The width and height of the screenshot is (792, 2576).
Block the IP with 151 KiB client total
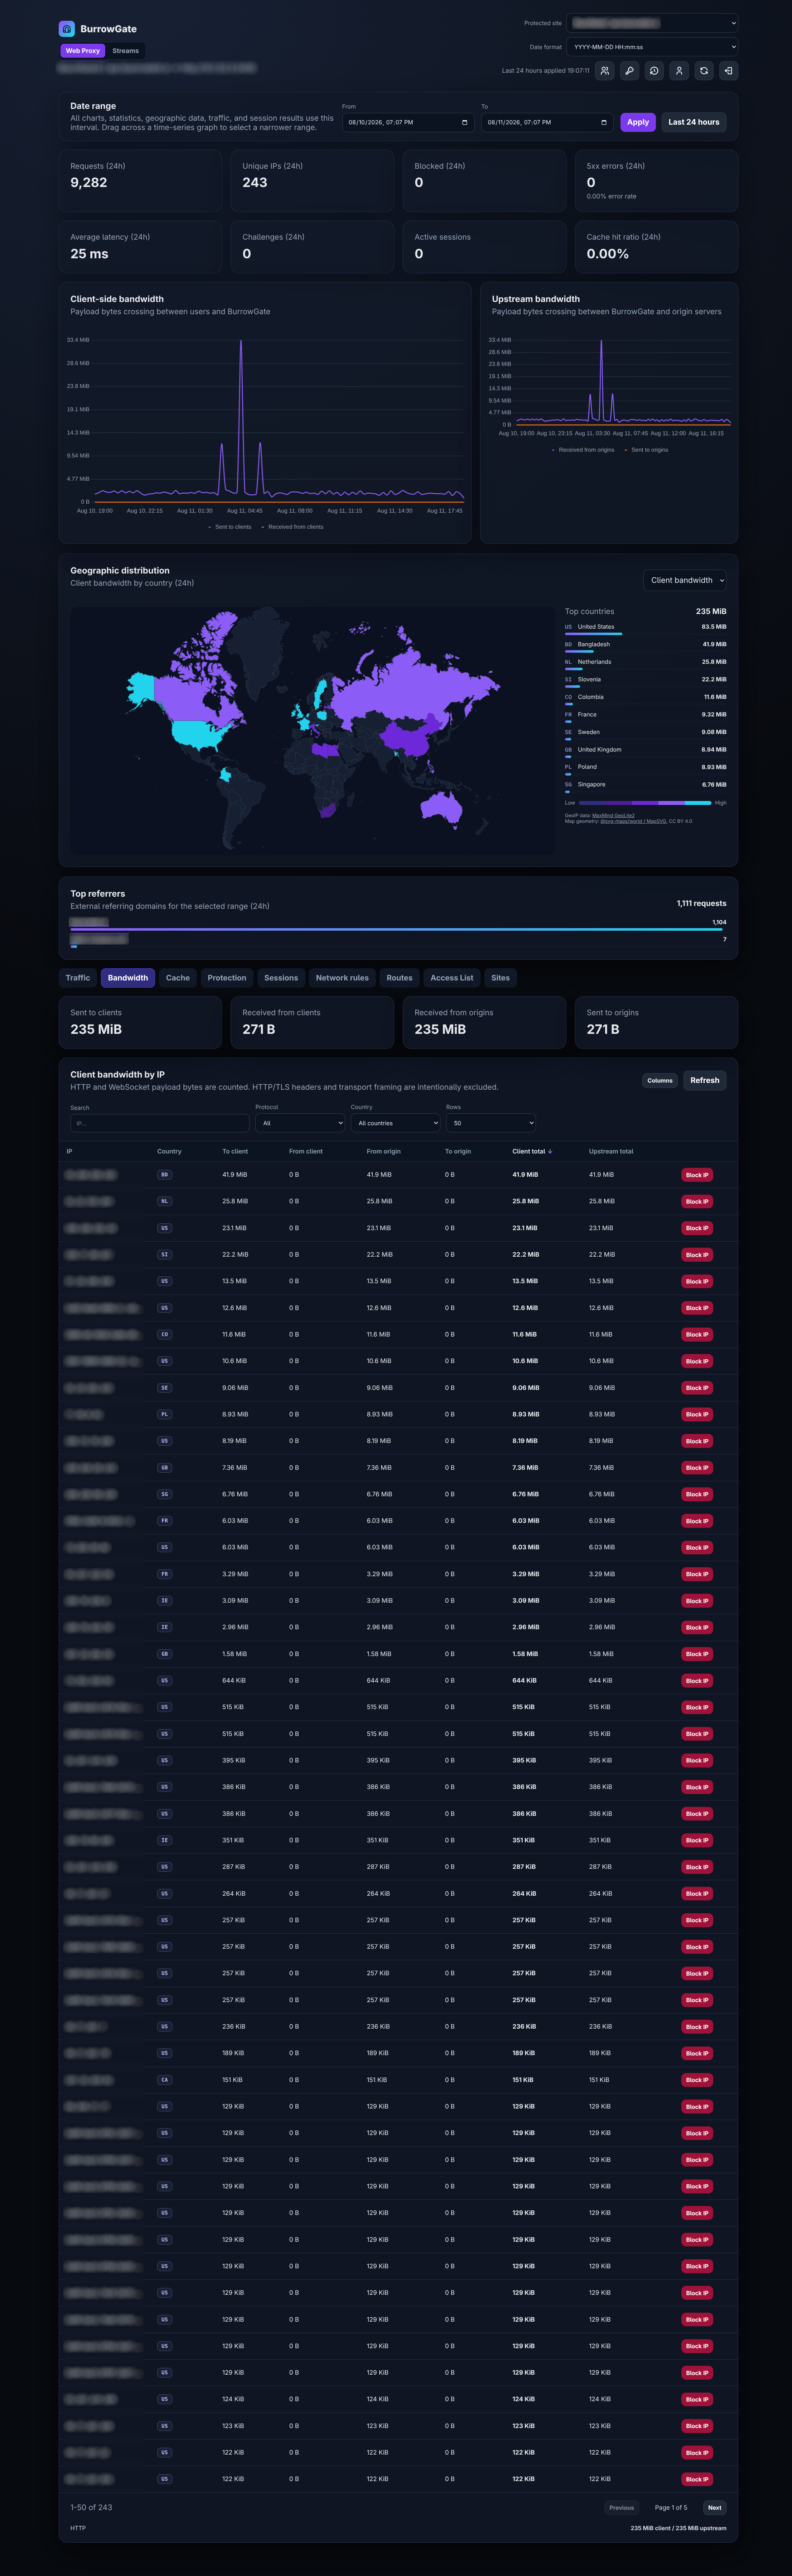click(697, 2079)
